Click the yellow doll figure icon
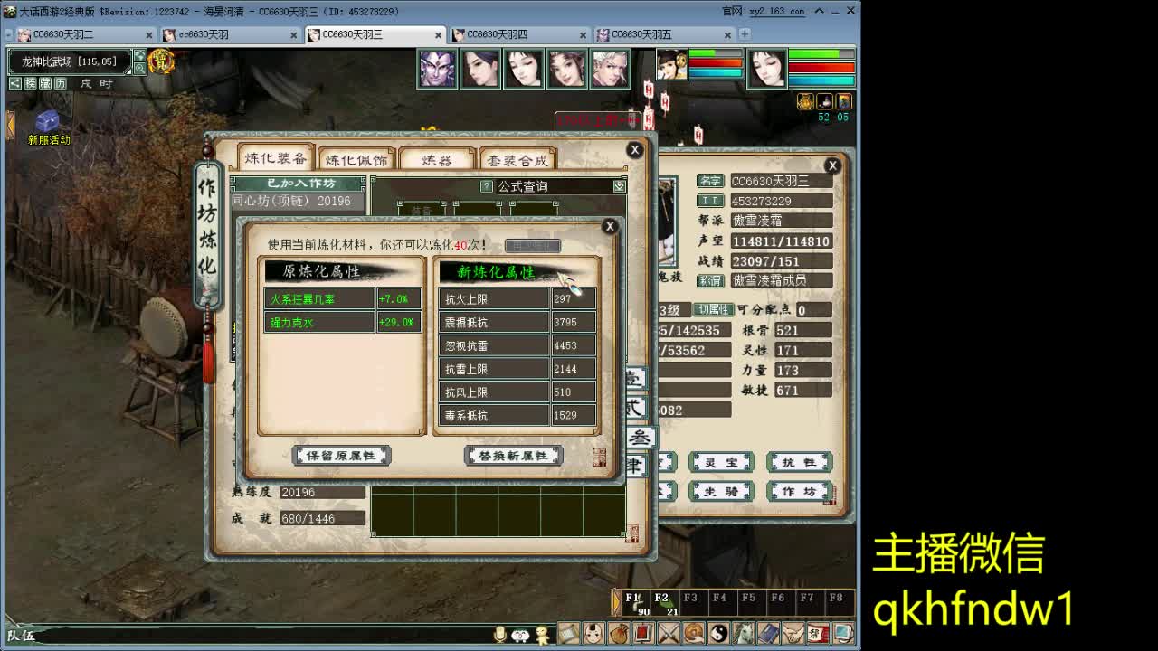The width and height of the screenshot is (1158, 651). (542, 635)
